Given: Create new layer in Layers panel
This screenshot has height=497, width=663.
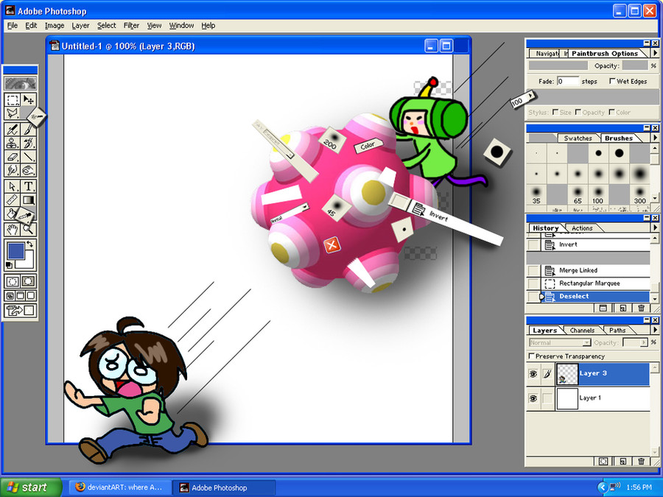Looking at the screenshot, I should [622, 462].
